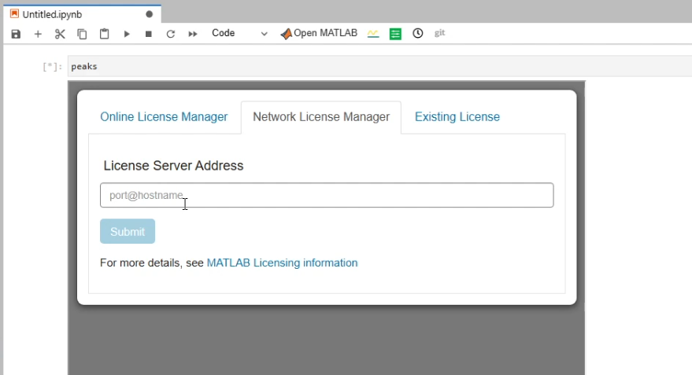Focus the License Server Address input field

coord(327,195)
